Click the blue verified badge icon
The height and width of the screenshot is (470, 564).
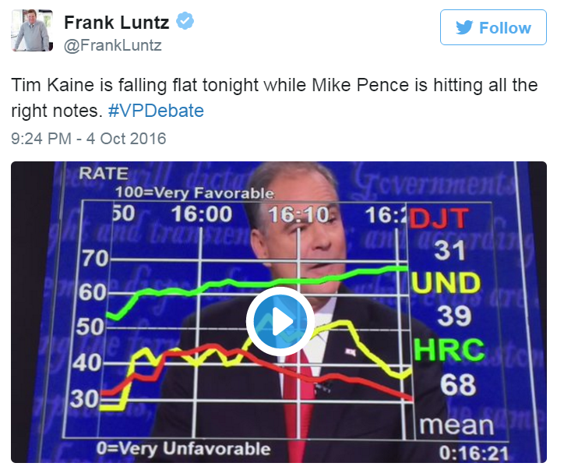click(185, 21)
